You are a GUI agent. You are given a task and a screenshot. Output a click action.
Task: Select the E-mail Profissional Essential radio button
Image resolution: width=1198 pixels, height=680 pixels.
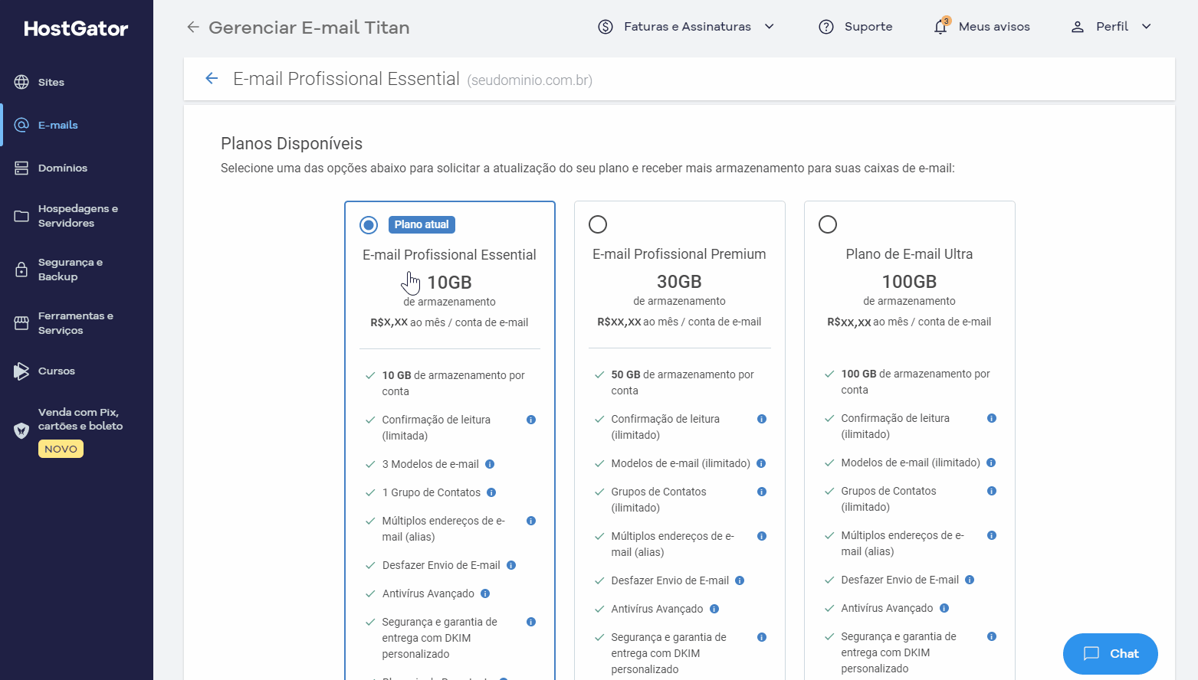[x=369, y=225]
